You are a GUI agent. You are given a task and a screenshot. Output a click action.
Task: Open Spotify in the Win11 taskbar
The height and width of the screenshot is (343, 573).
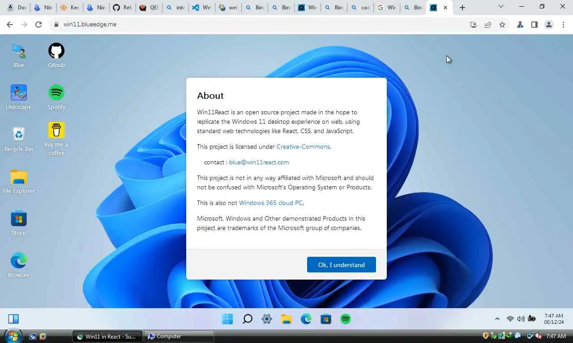coord(346,319)
